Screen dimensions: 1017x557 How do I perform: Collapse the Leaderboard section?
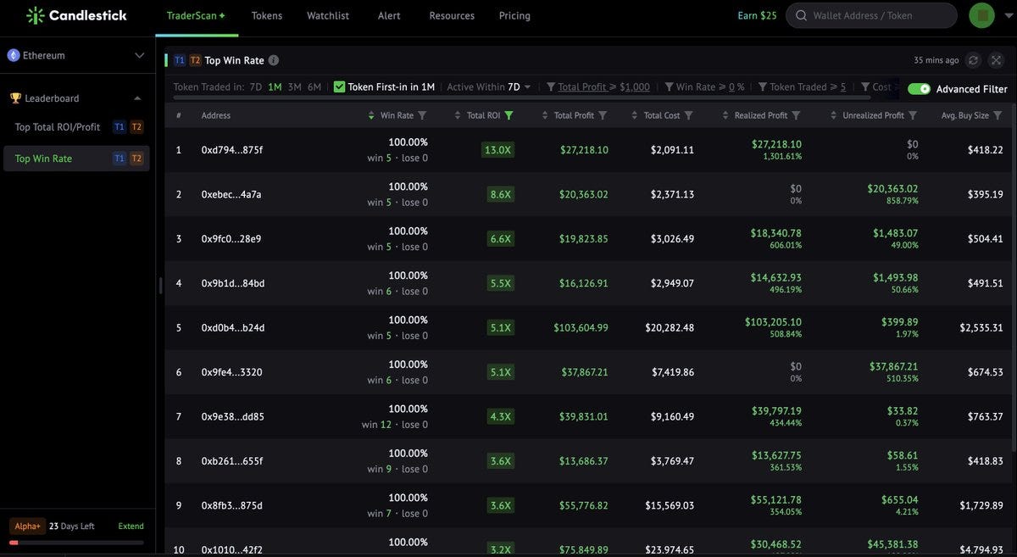(x=137, y=98)
